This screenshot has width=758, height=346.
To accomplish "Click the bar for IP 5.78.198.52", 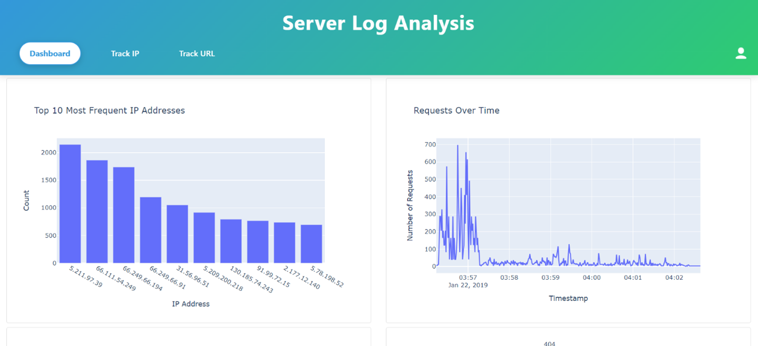I will coord(311,244).
